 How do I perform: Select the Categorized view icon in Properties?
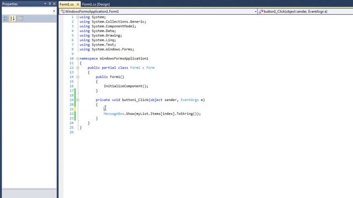pos(6,18)
